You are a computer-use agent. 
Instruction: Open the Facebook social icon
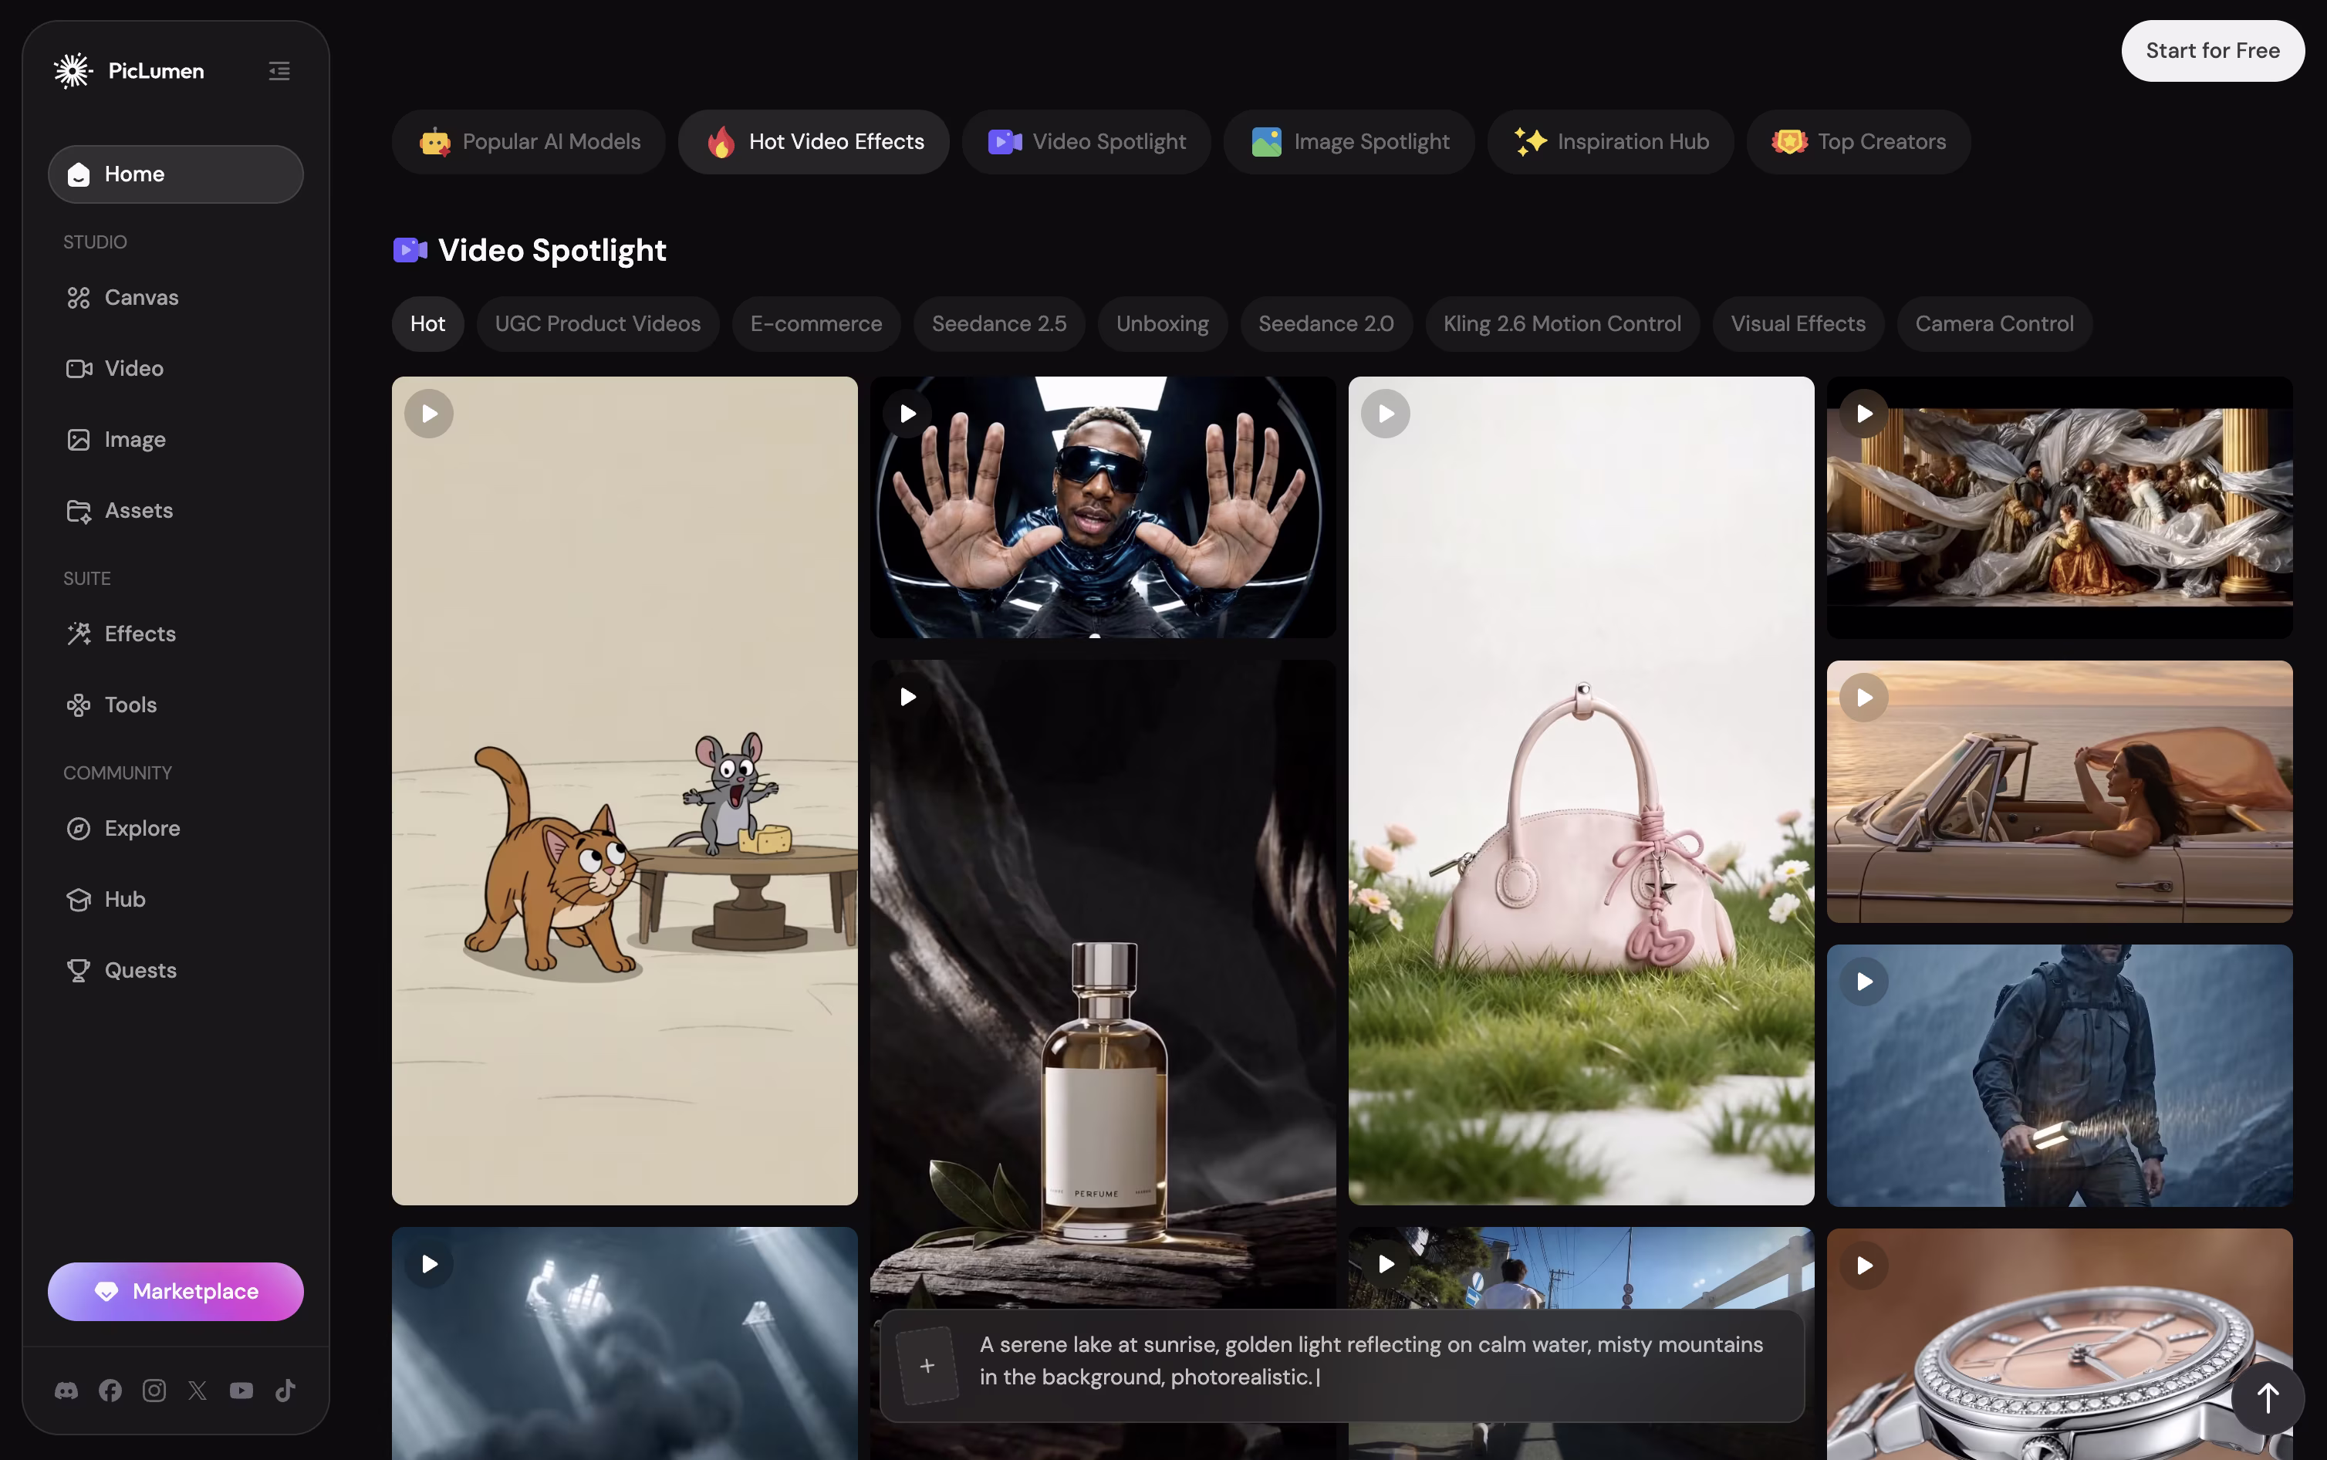[110, 1391]
